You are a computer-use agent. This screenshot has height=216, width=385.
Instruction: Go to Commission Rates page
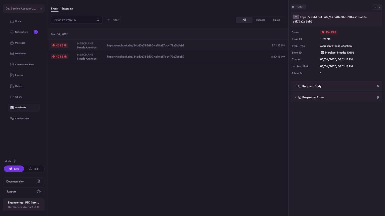24,65
